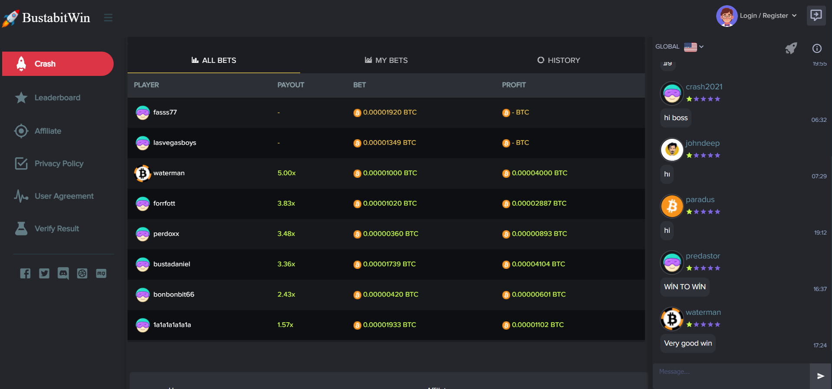Click the 5.00x payout value
This screenshot has height=389, width=832.
click(287, 173)
